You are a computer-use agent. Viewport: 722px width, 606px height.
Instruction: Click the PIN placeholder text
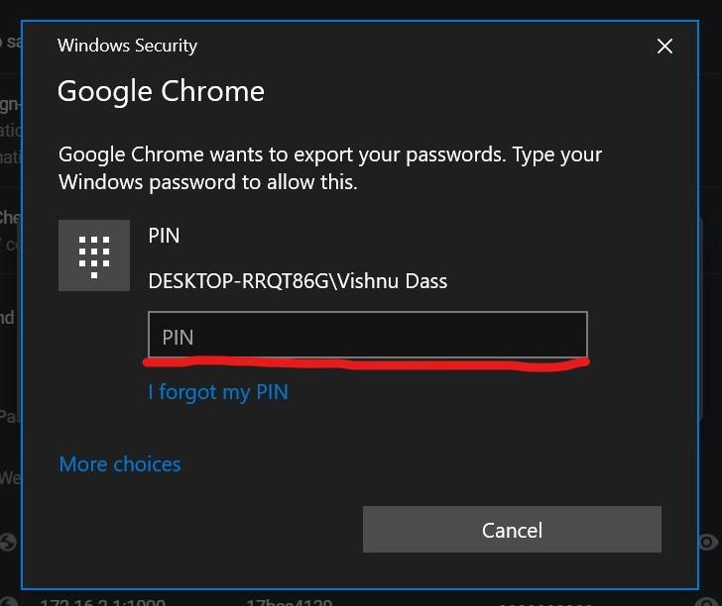coord(178,337)
